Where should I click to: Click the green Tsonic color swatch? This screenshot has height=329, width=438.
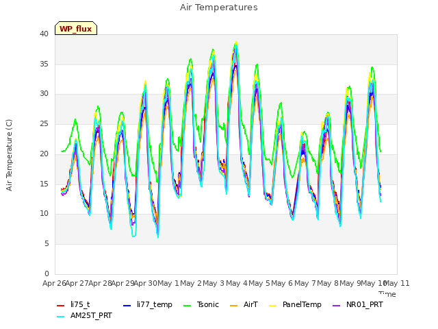187,306
